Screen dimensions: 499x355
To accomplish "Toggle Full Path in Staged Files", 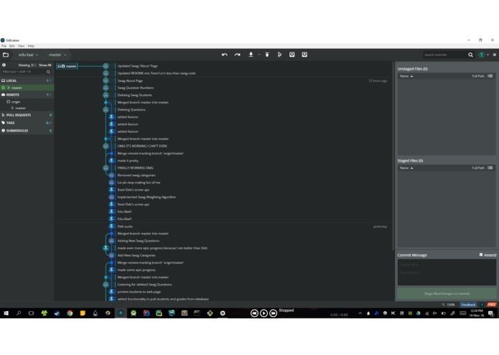I will click(478, 167).
